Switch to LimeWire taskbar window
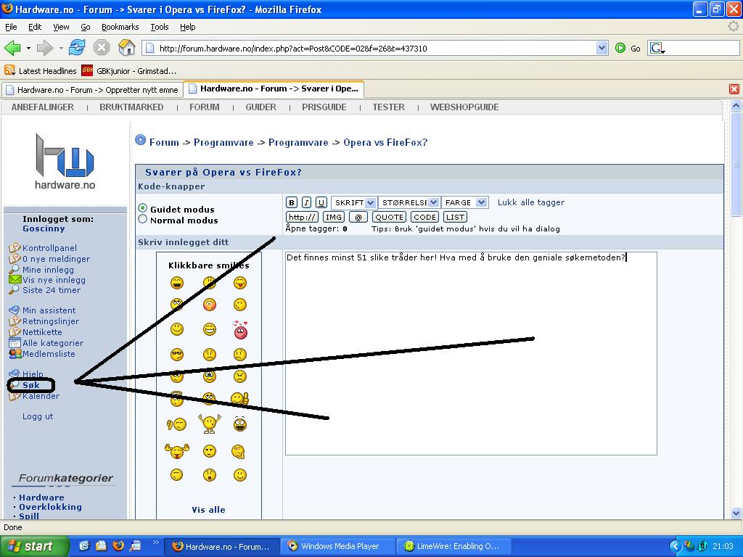Viewport: 743px width, 557px height. tap(453, 546)
